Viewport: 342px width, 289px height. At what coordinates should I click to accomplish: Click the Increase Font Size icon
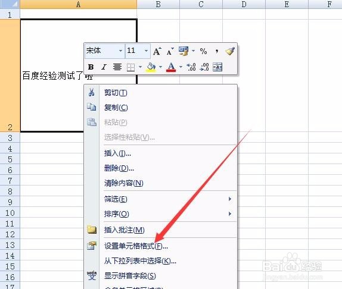click(x=157, y=51)
